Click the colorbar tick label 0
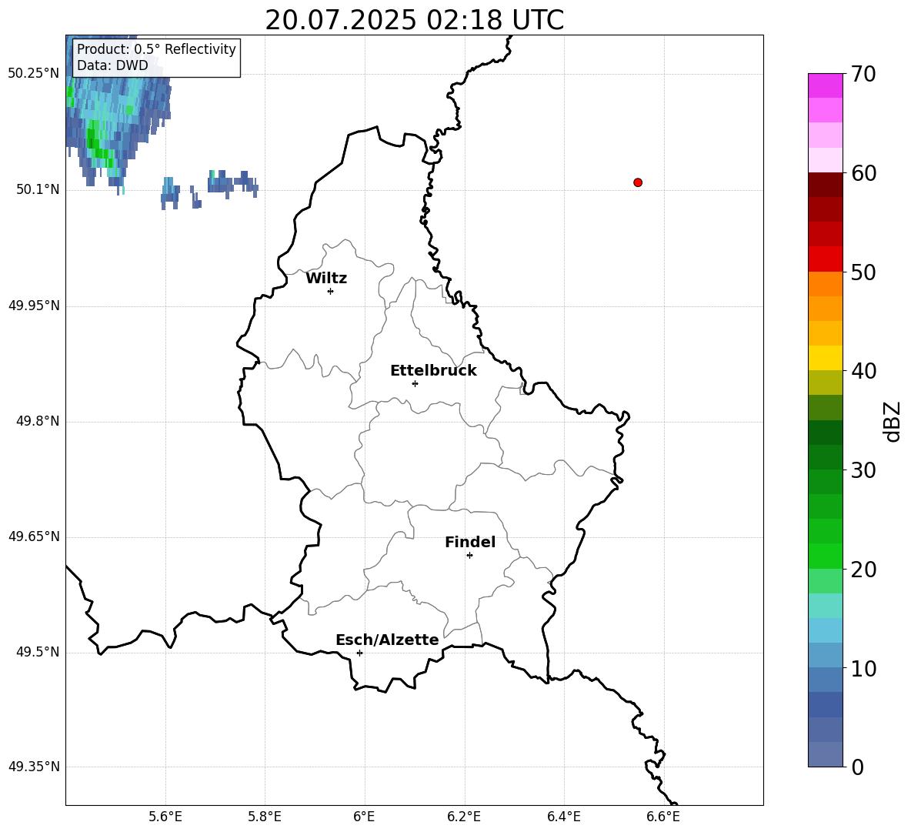 (858, 767)
